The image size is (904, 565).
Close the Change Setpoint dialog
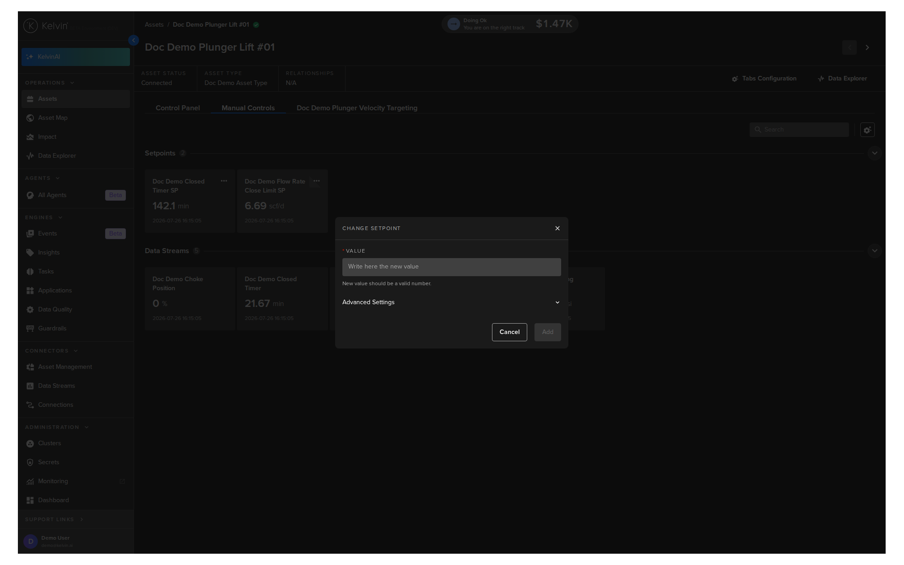[557, 228]
